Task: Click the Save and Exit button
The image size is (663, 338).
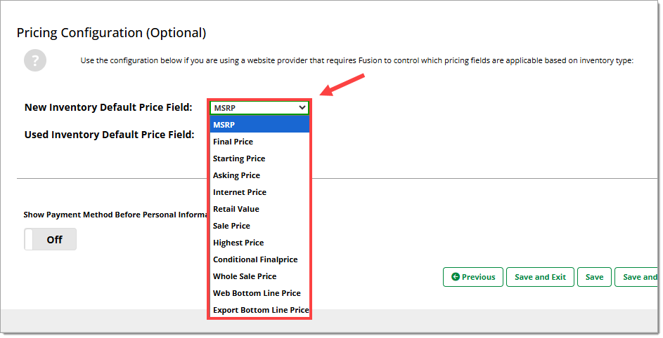Action: click(540, 277)
